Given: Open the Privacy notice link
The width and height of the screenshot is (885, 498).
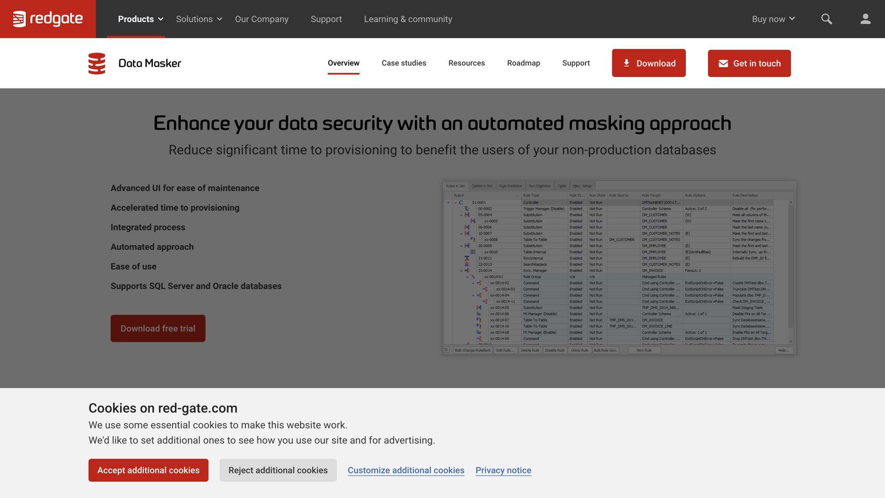Looking at the screenshot, I should click(x=503, y=470).
